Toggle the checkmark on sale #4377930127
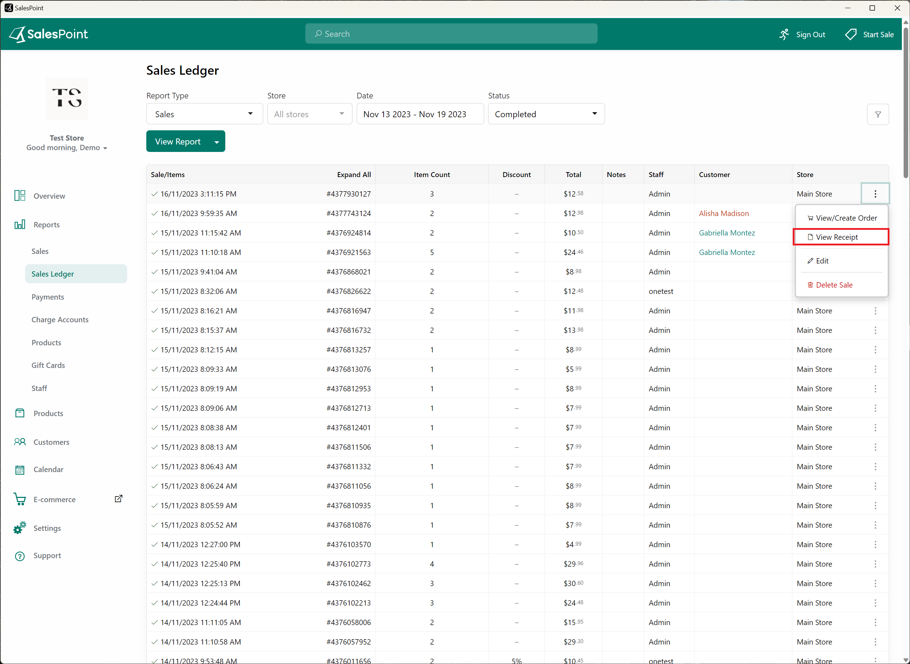910x664 pixels. coord(154,194)
